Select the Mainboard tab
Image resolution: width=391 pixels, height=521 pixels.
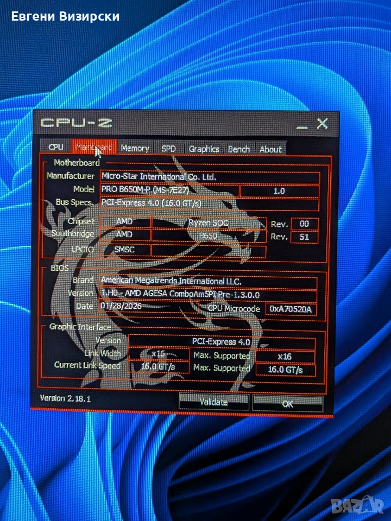(x=94, y=147)
